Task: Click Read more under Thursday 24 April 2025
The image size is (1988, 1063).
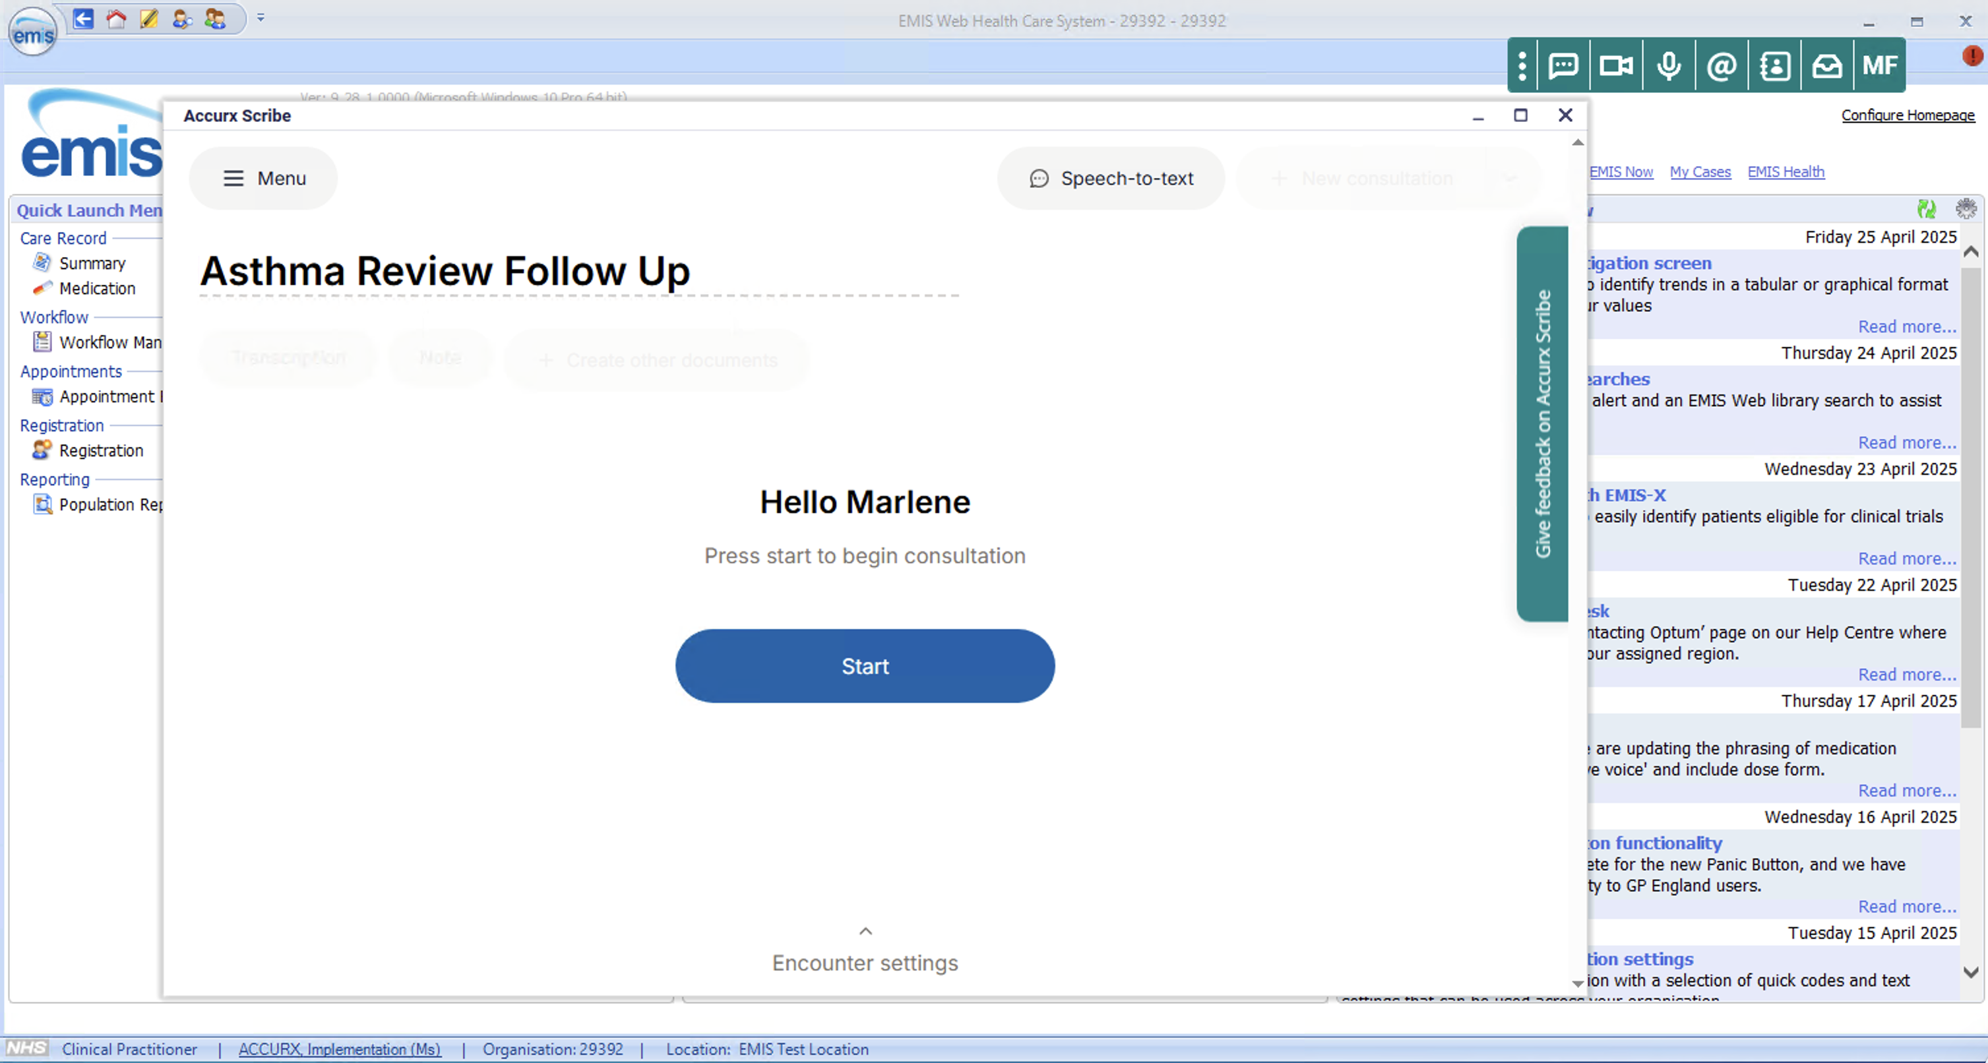Action: [x=1907, y=442]
